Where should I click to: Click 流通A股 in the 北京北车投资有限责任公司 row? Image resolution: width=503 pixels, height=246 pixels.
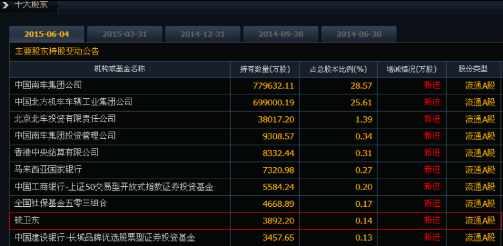pos(480,119)
